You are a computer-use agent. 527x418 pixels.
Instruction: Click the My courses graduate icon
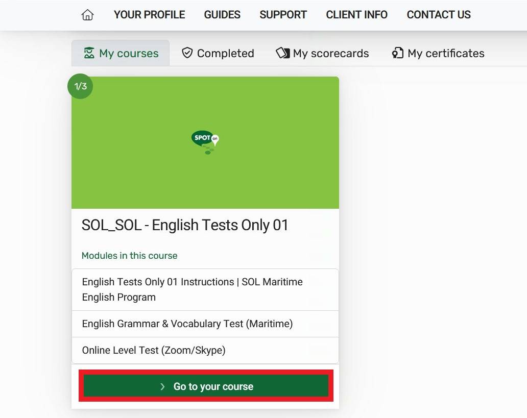pyautogui.click(x=89, y=53)
